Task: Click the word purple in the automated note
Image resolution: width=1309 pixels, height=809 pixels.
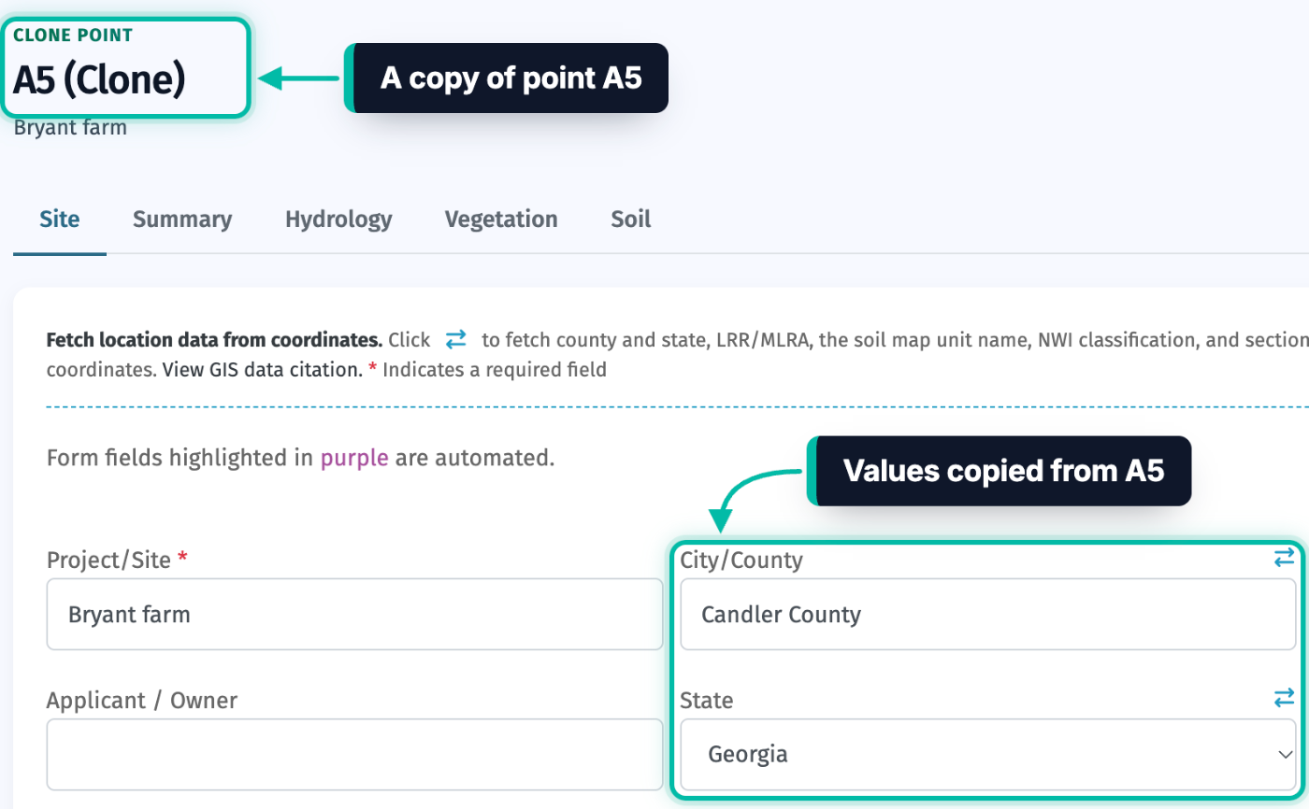Action: [x=354, y=459]
